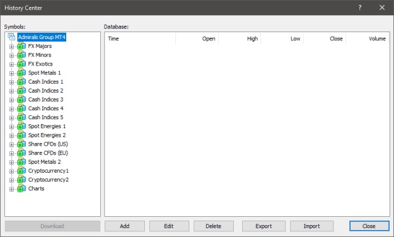Viewport: 394px width, 237px height.
Task: Click the Share CFDs (EU) group icon
Action: point(21,153)
